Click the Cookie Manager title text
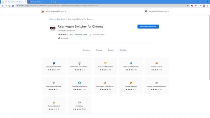210x118 pixels. pos(131,86)
